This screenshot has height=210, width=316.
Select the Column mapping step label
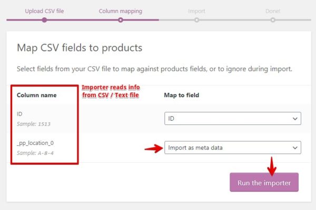120,10
